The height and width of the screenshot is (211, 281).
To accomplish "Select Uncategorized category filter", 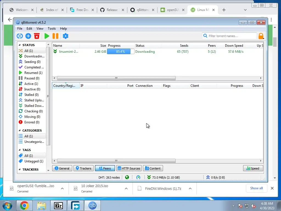I will [32, 142].
